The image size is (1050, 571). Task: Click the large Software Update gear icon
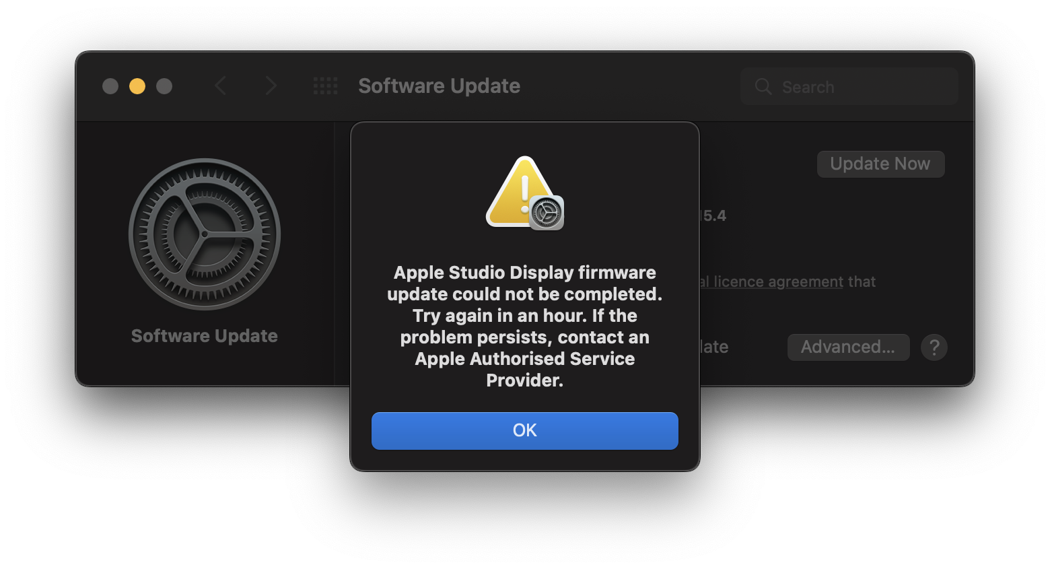pos(205,234)
